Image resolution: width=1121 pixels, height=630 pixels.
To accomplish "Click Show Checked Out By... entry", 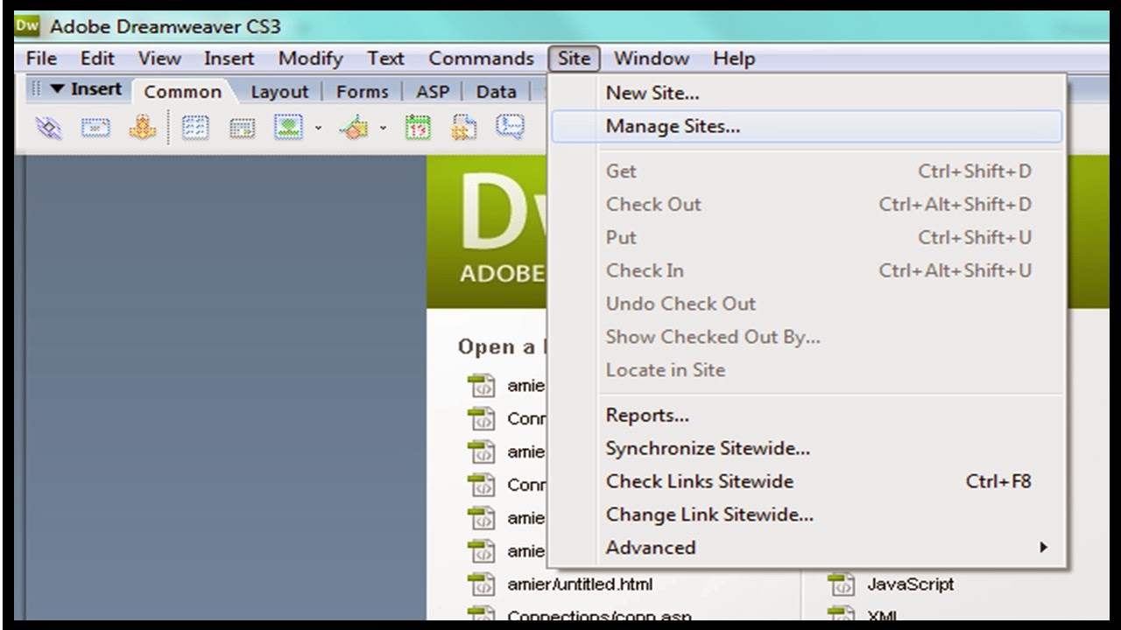I will click(807, 337).
